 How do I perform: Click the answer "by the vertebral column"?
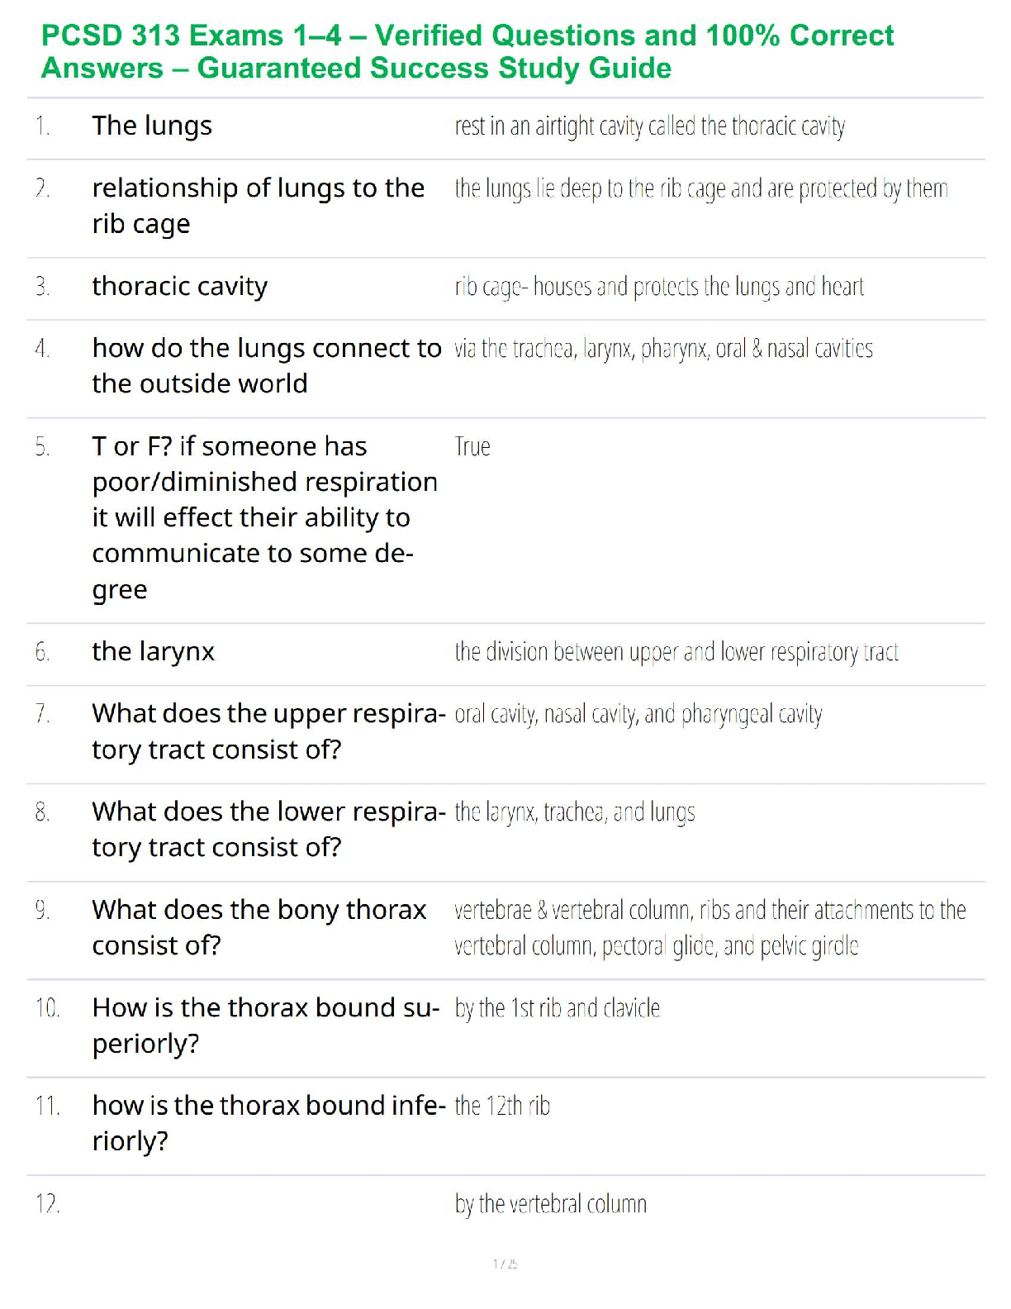point(550,1204)
